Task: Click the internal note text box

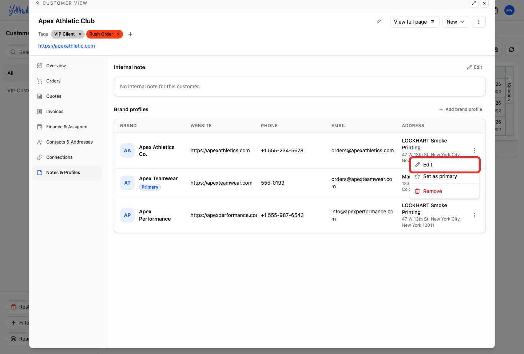Action: (x=300, y=87)
